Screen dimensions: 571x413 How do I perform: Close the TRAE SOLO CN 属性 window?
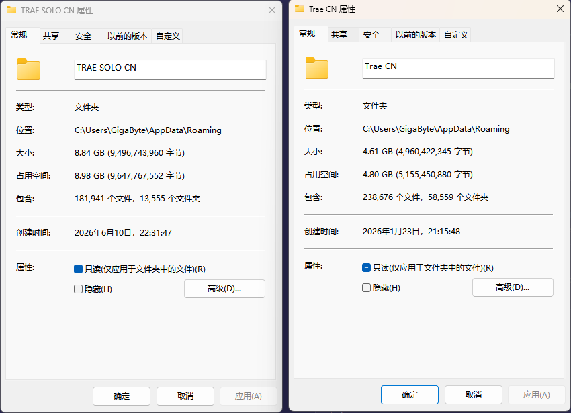tap(272, 10)
